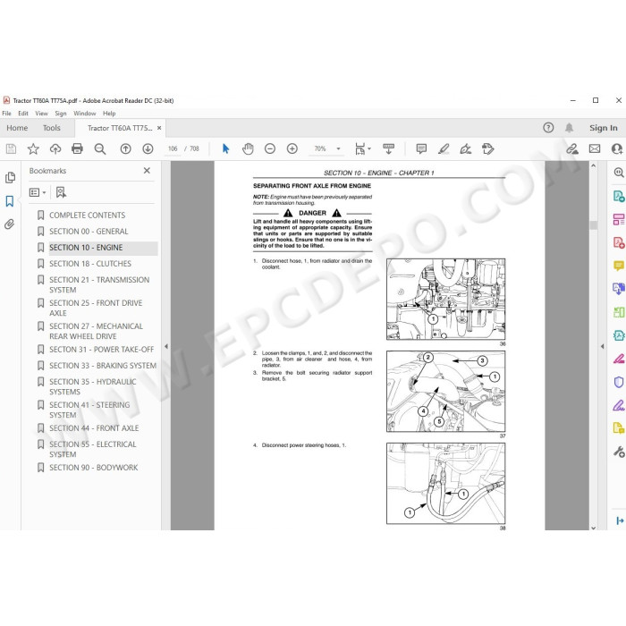Activate the Hand pan tool

(248, 149)
